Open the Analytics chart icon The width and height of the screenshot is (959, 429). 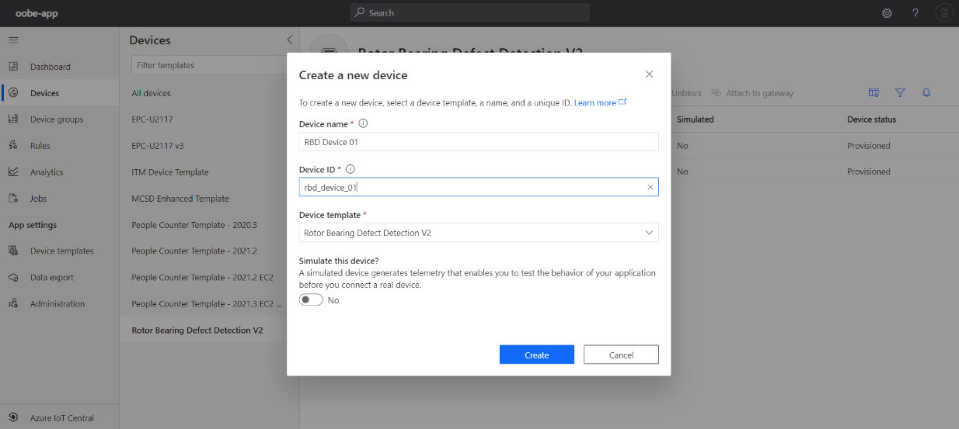13,172
